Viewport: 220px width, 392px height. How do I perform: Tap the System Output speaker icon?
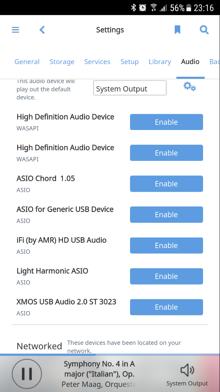click(x=187, y=371)
